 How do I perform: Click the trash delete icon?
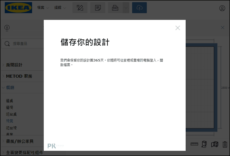tap(225, 144)
